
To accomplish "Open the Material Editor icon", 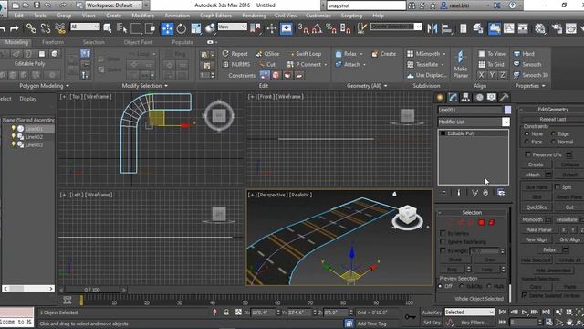I will (x=540, y=28).
